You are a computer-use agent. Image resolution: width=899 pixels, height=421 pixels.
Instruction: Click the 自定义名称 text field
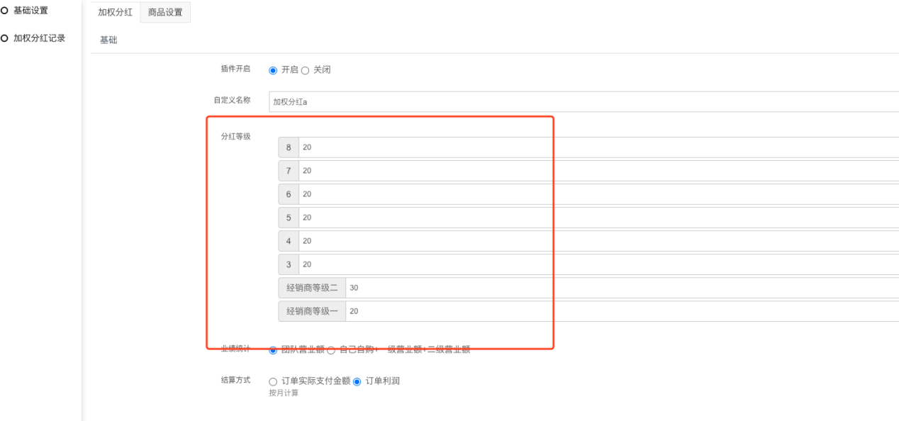581,101
